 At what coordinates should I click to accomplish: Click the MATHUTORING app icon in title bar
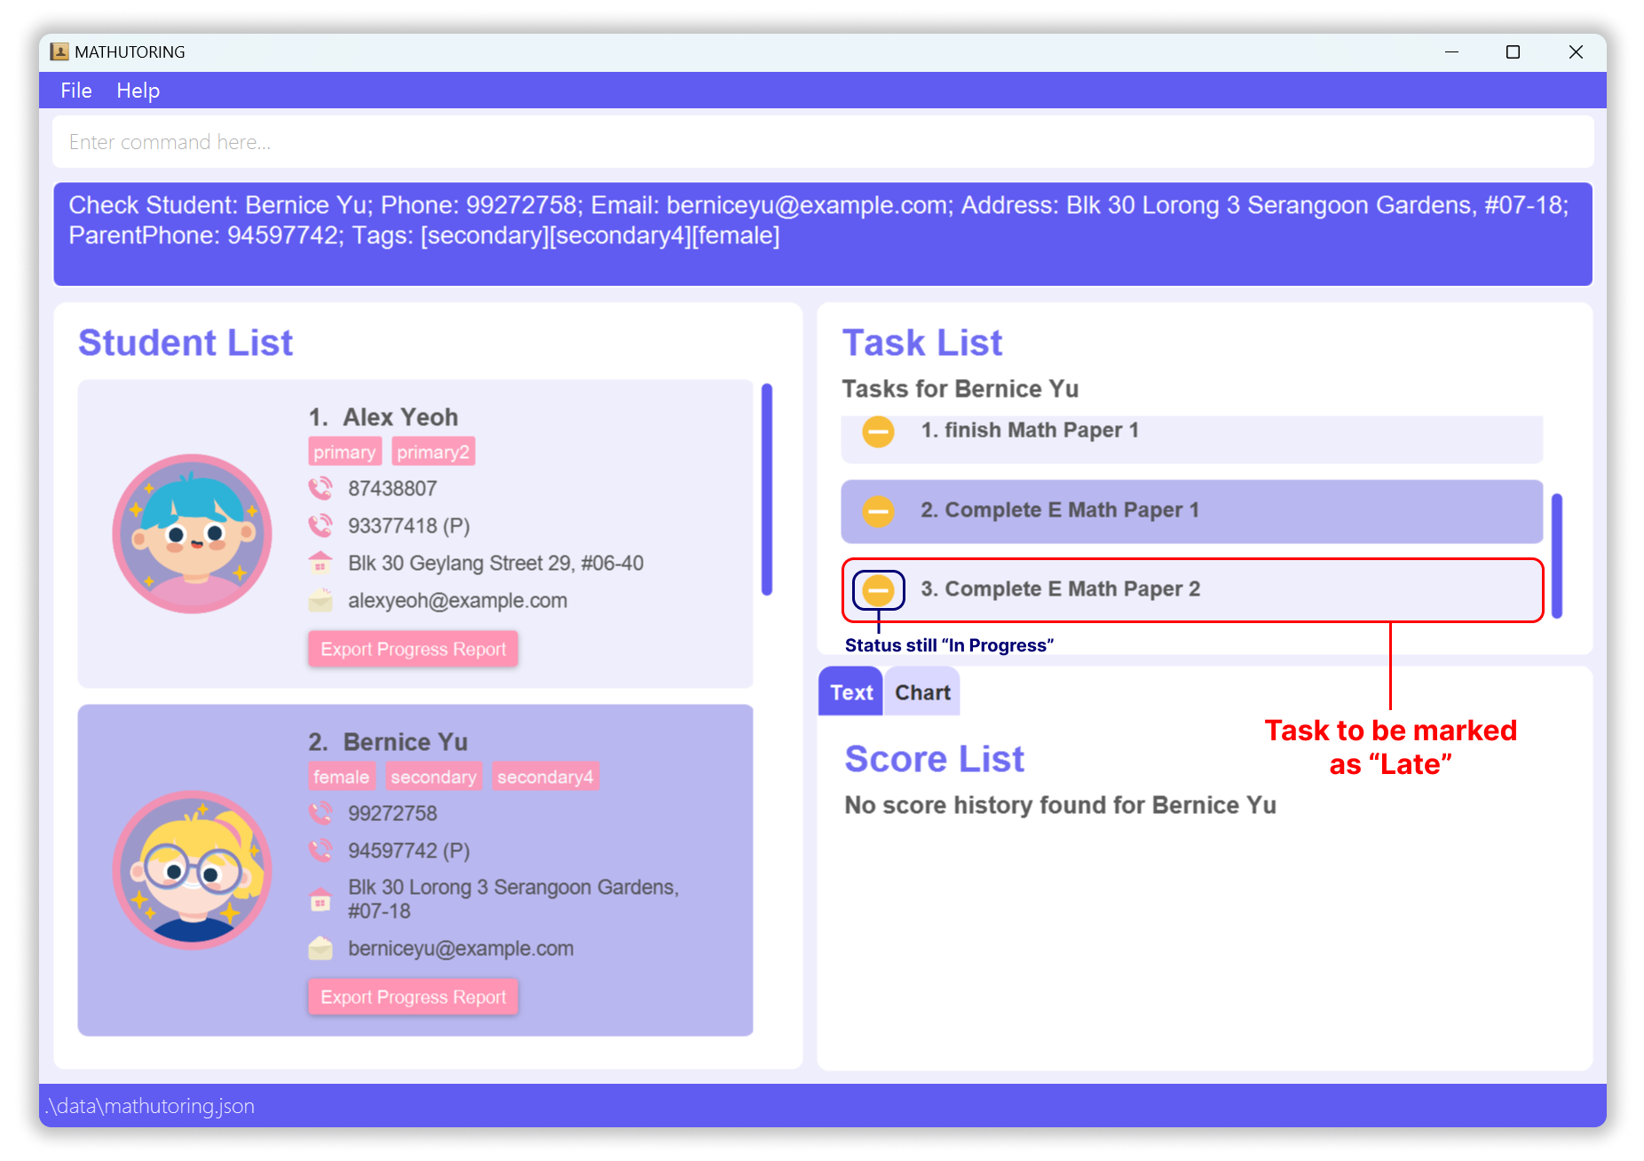pos(59,51)
